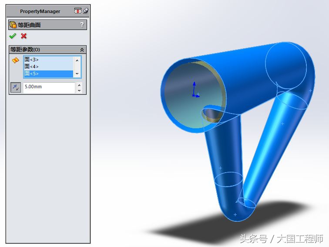Increase offset distance with up spinner
Viewport: 329px width, 247px height.
[x=79, y=85]
